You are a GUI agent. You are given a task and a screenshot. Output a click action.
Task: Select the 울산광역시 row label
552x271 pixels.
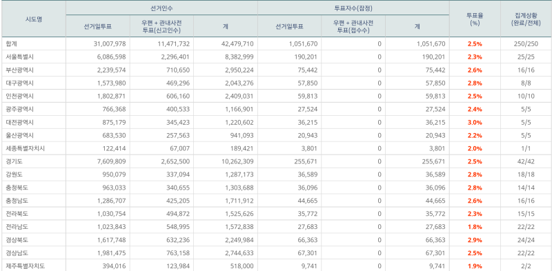tap(20, 135)
